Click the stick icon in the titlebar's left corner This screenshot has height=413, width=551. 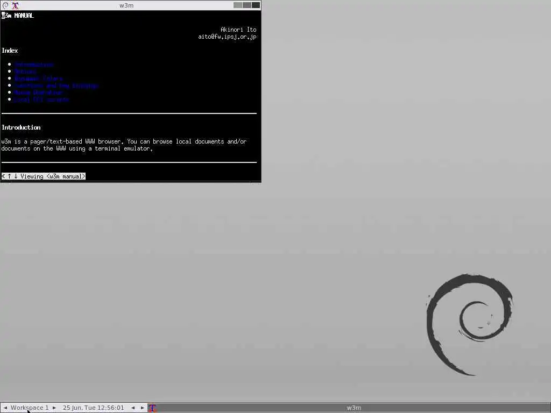5,5
